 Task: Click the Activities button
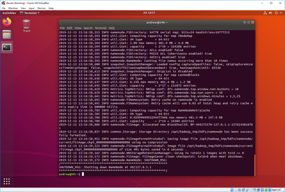coord(9,13)
